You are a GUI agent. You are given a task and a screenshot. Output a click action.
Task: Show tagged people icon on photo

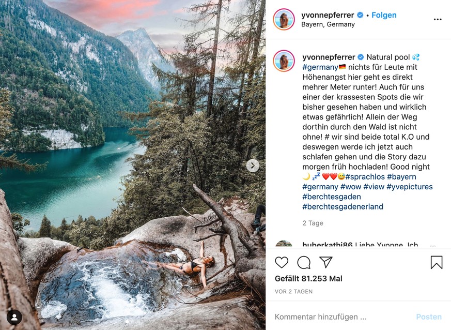[14, 317]
